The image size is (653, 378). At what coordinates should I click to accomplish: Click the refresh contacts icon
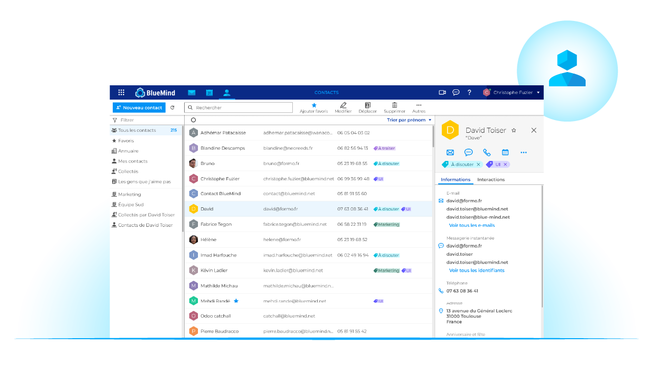[172, 108]
